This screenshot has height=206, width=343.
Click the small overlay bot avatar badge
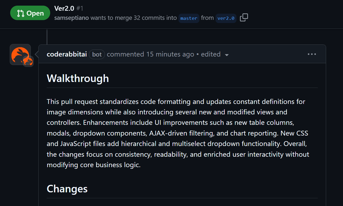28,62
